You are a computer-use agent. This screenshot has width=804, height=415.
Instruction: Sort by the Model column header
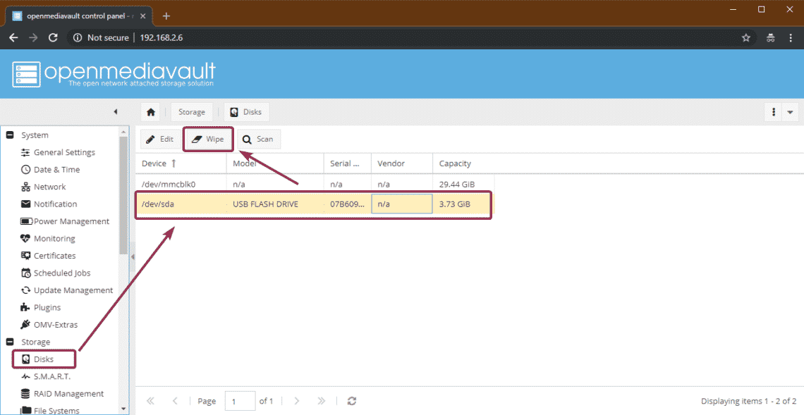pos(275,163)
